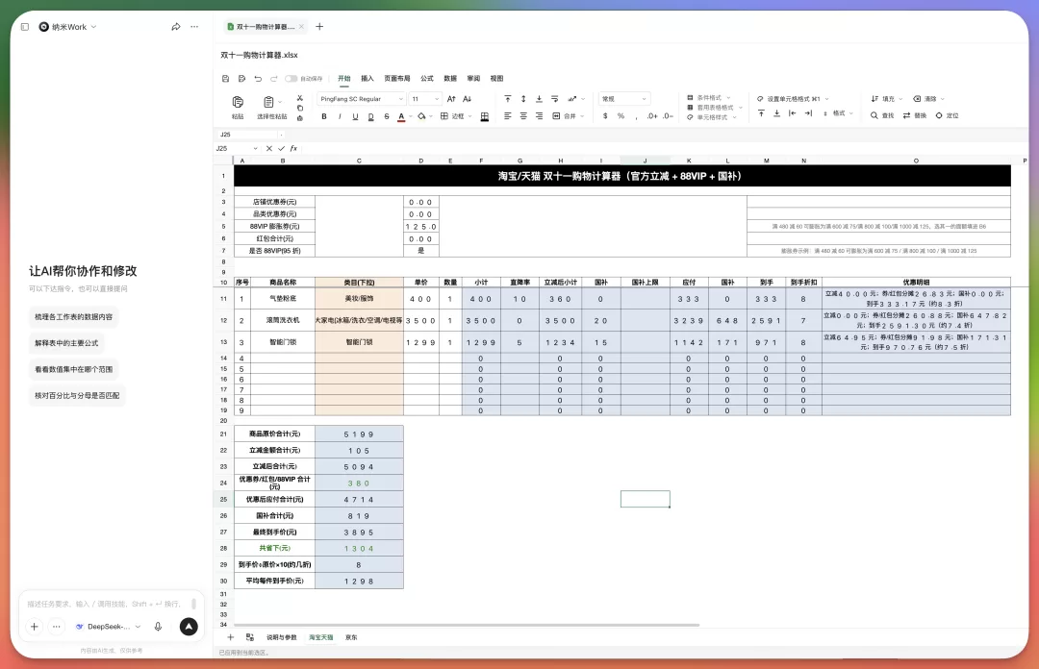The image size is (1039, 669).
Task: Click the font color button (red A)
Action: pyautogui.click(x=401, y=116)
